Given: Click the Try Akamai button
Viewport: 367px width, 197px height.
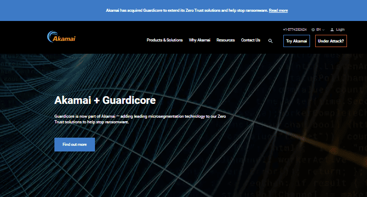Looking at the screenshot, I should coord(297,41).
